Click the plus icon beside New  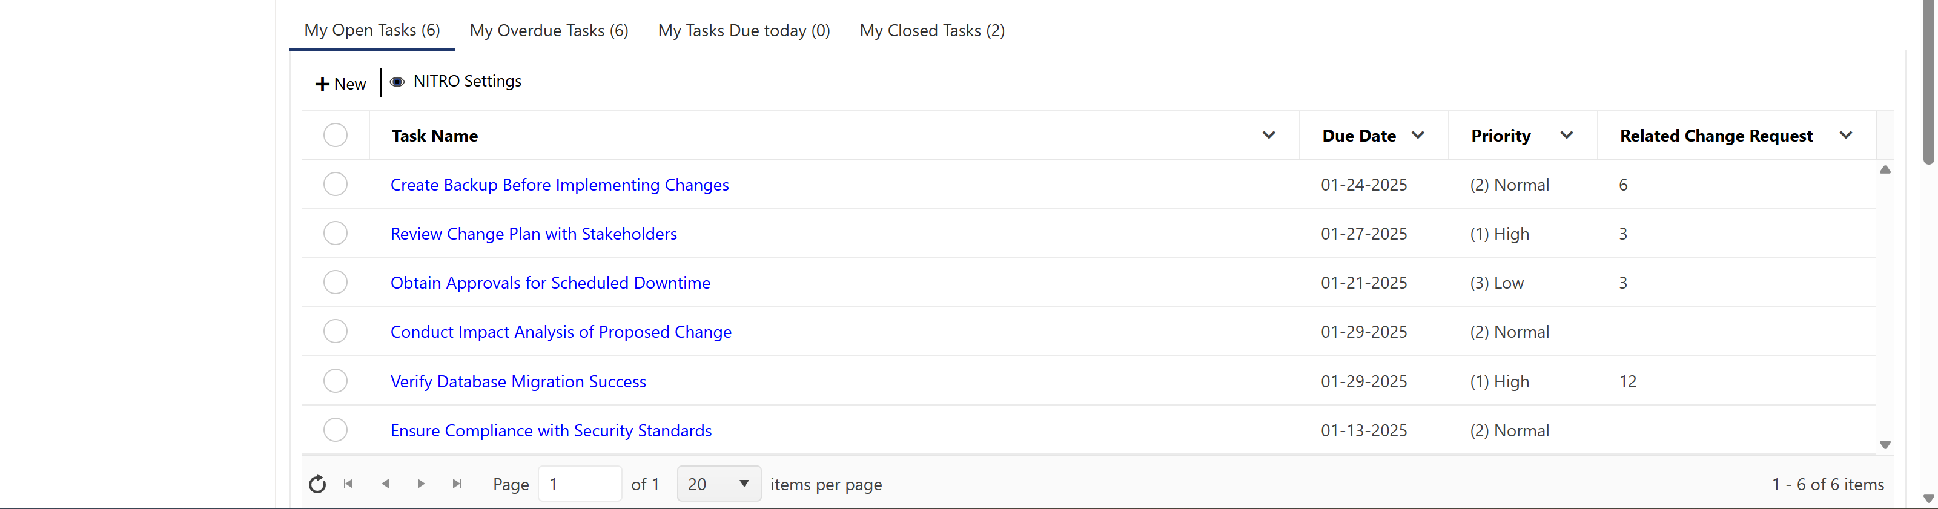pos(322,84)
